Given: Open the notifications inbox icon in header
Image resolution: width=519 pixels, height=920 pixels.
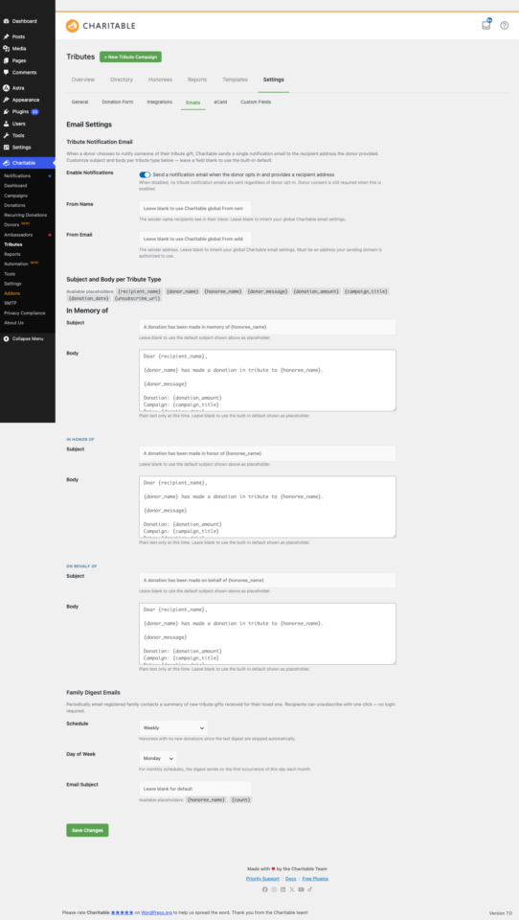Looking at the screenshot, I should click(x=486, y=25).
